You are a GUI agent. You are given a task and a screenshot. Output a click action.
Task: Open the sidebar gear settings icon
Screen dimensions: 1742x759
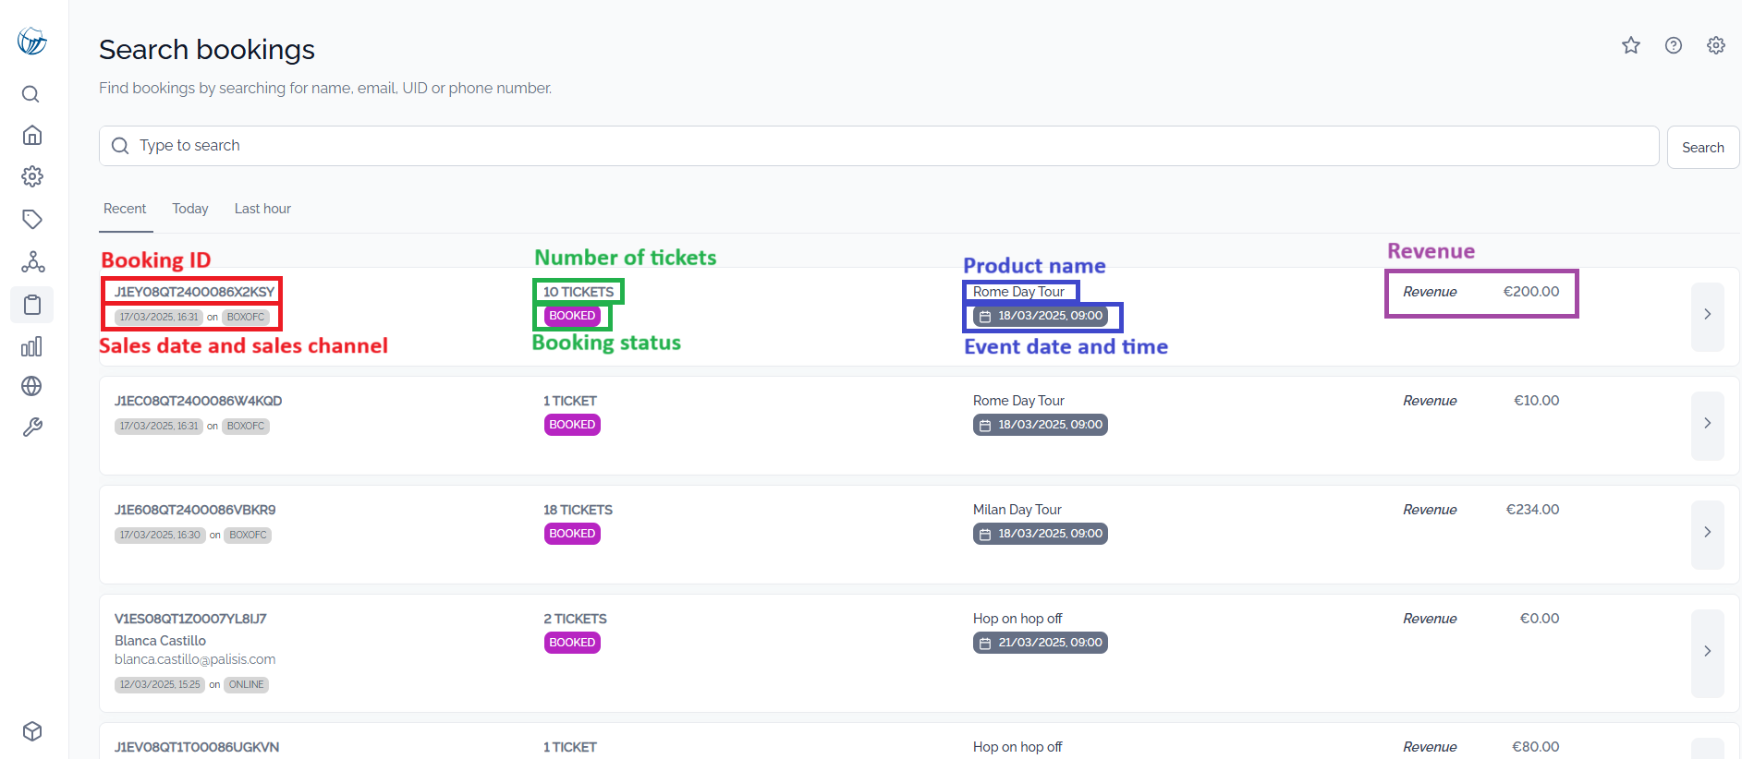coord(32,176)
